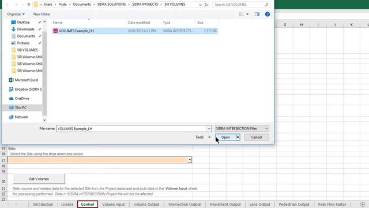Switch to Lane Output sheet tab
Image resolution: width=369 pixels, height=208 pixels.
coord(260,205)
